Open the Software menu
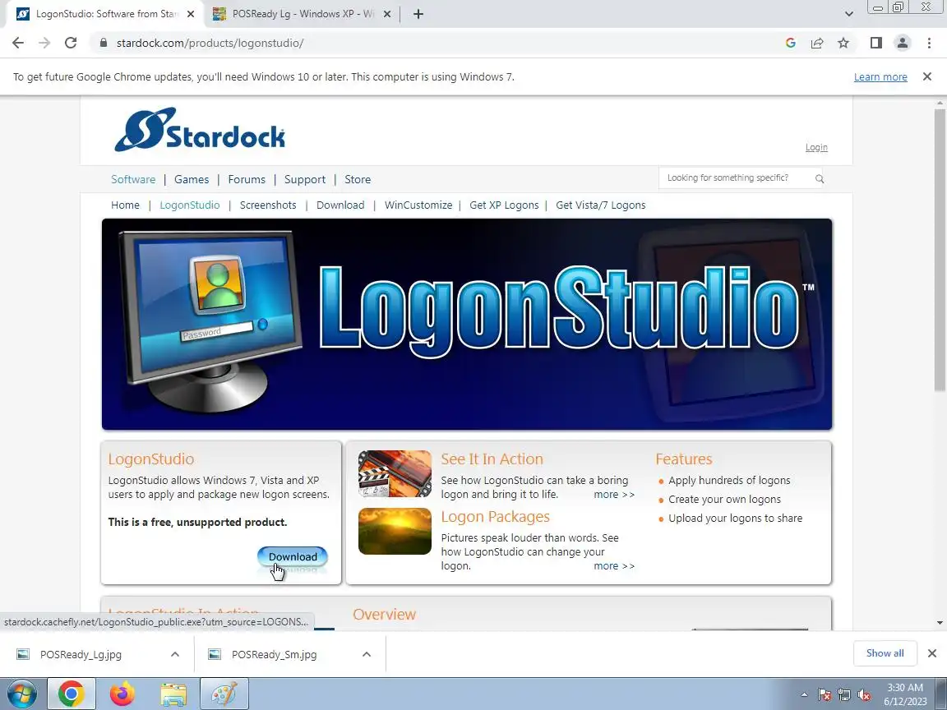The width and height of the screenshot is (947, 710). [x=133, y=179]
